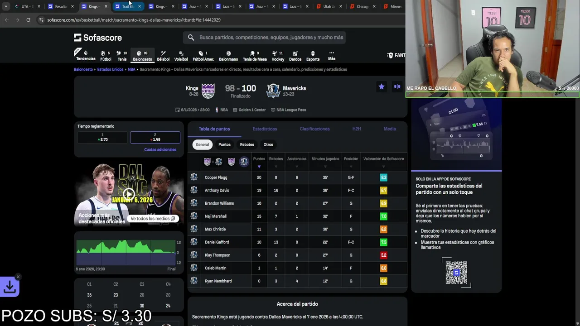Toggle favorite star for this match
Screen dimensions: 580x326
pyautogui.click(x=382, y=86)
